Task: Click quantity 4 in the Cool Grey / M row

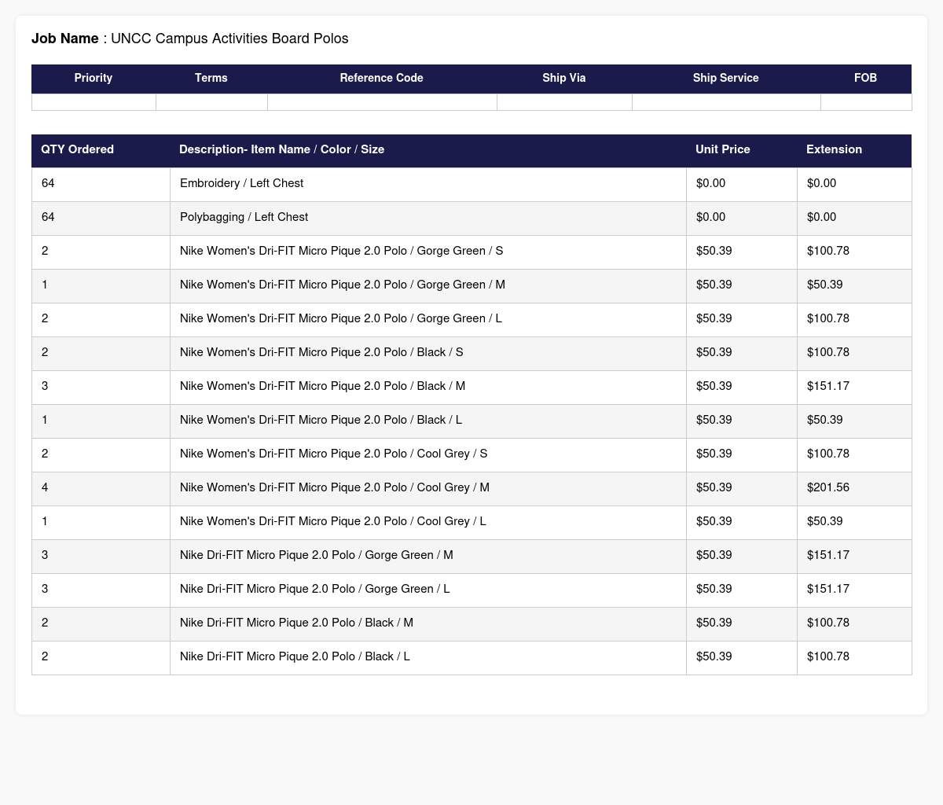Action: (45, 487)
